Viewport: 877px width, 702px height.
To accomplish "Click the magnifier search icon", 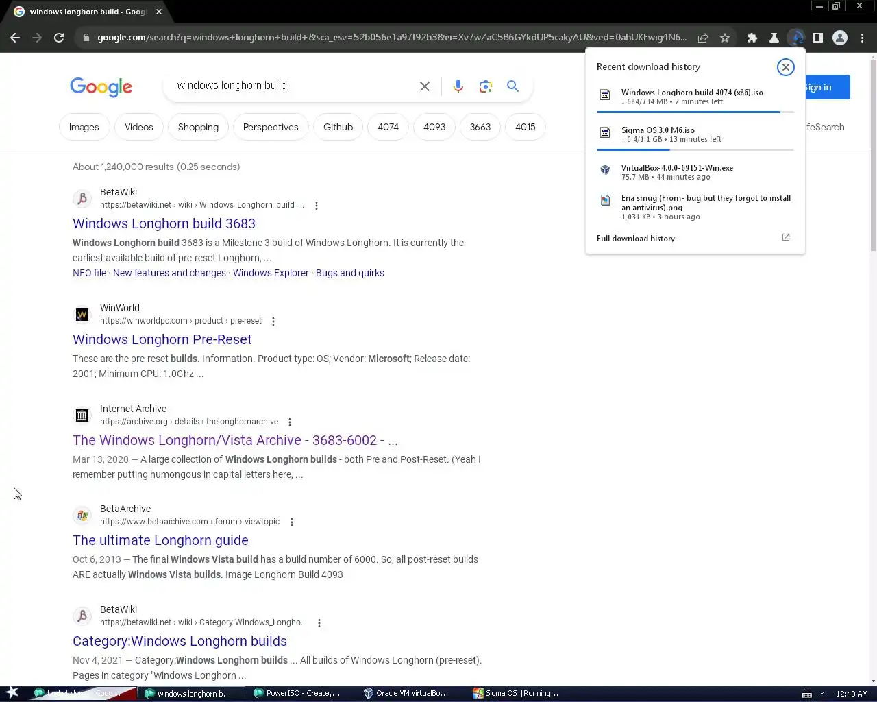I will [512, 86].
